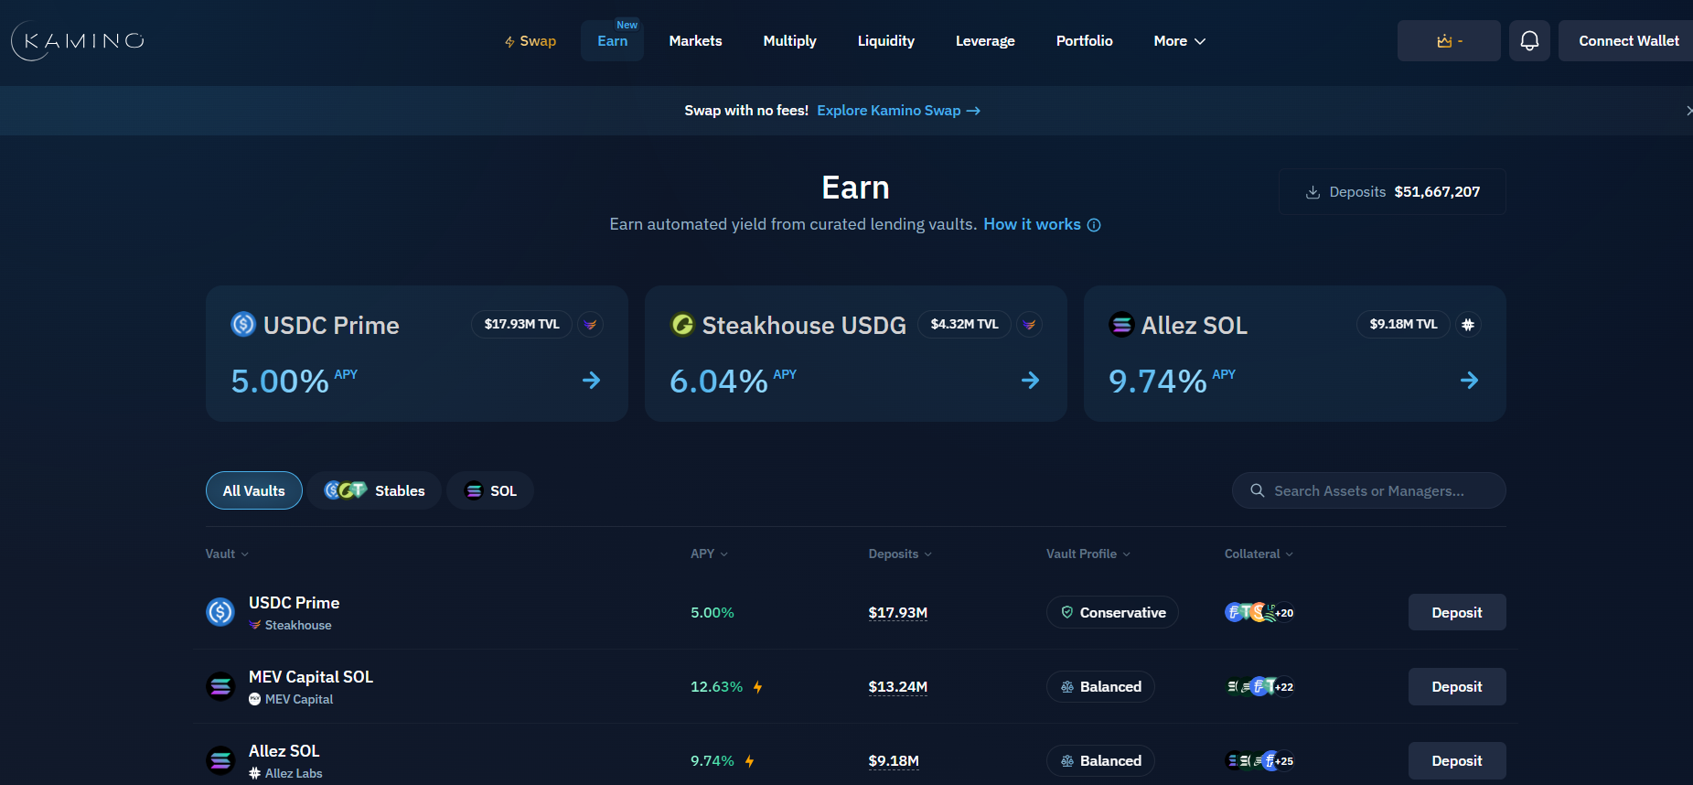This screenshot has height=785, width=1693.
Task: Click collateral icons +25 in Allez SOL row
Action: click(x=1259, y=760)
